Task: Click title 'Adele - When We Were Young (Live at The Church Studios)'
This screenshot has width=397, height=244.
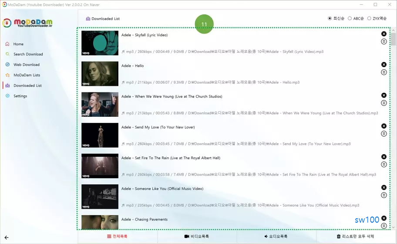Action: coord(172,96)
